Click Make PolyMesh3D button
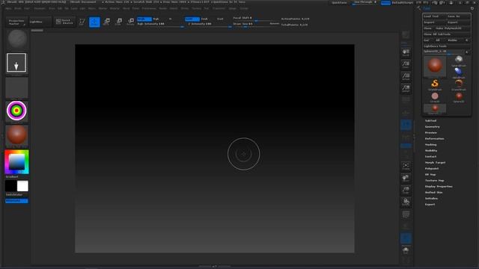This screenshot has height=269, width=479. (452, 28)
